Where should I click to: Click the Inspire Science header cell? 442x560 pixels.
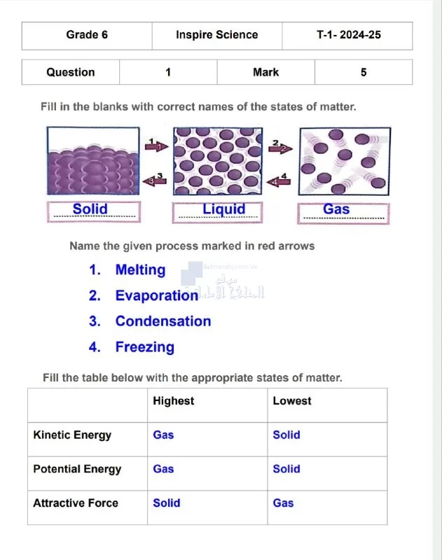click(217, 36)
